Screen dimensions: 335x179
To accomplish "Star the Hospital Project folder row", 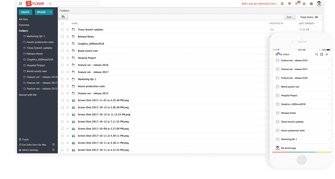I will 68,58.
